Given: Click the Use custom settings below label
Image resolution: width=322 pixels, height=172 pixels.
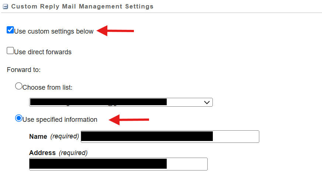Looking at the screenshot, I should tap(54, 31).
